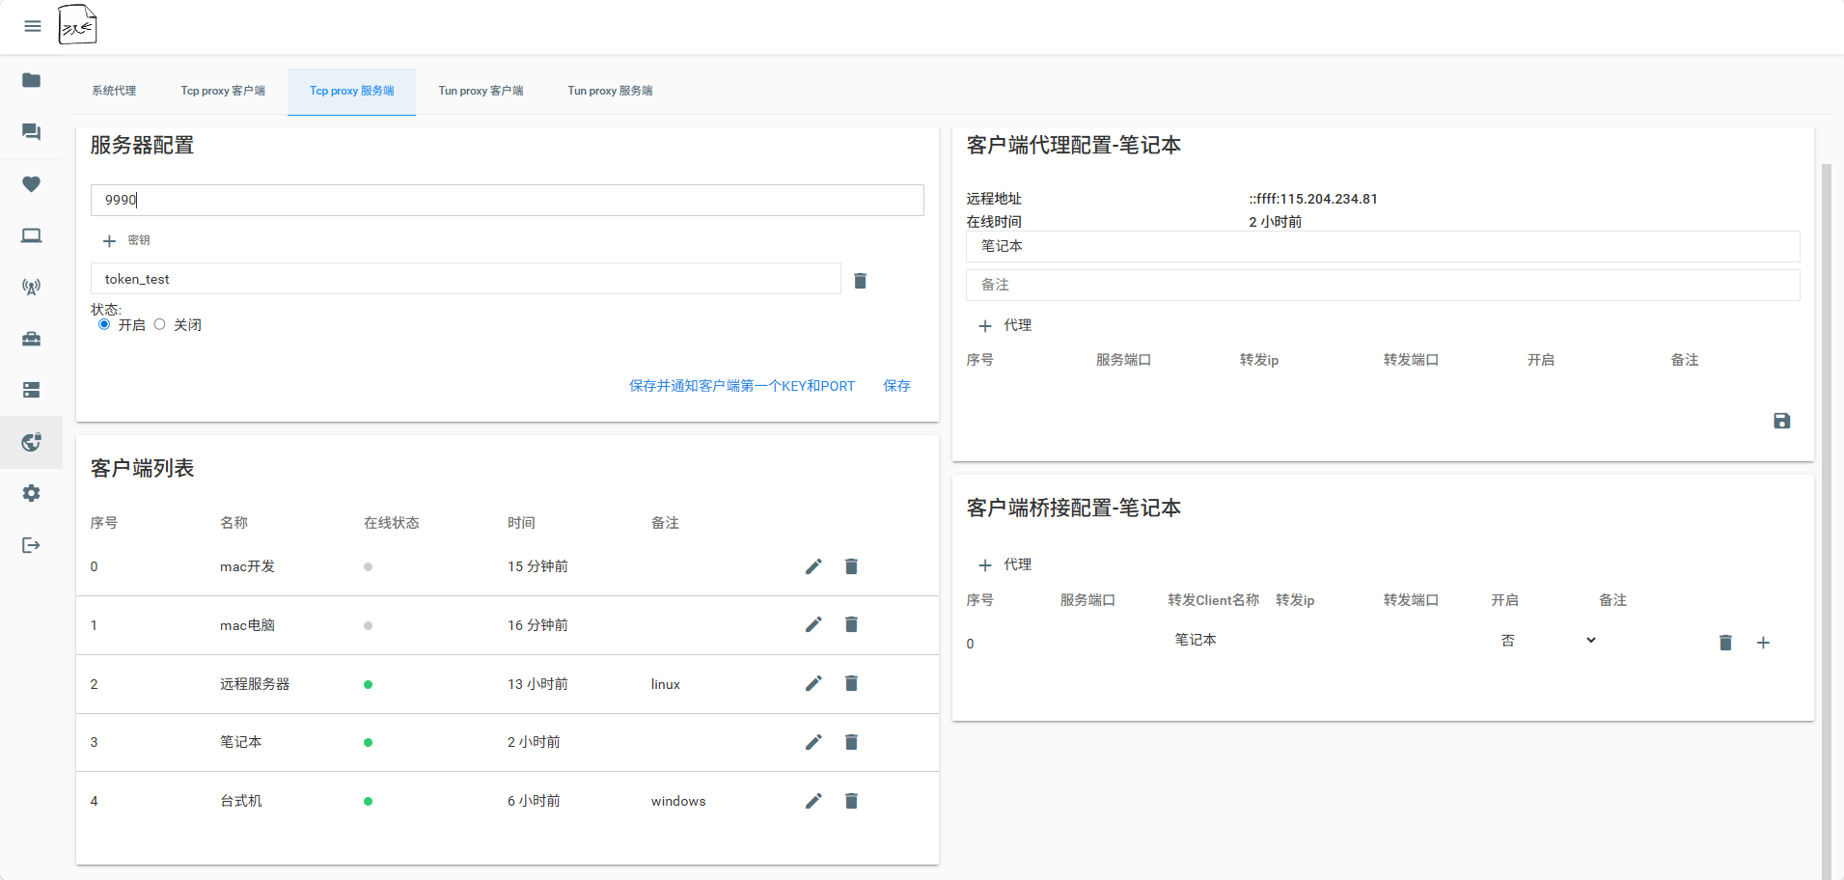Viewport: 1844px width, 880px height.
Task: Open the chat bubbles sidebar icon
Action: 32,132
